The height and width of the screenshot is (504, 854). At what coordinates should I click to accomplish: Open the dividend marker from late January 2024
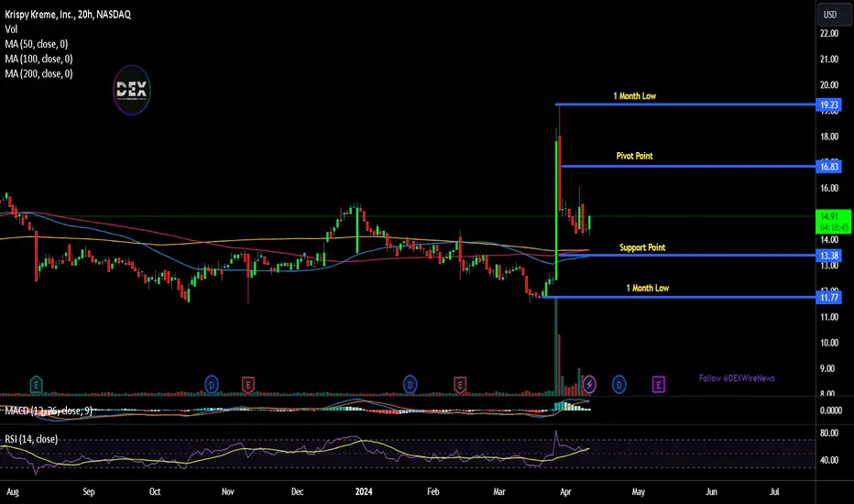411,385
